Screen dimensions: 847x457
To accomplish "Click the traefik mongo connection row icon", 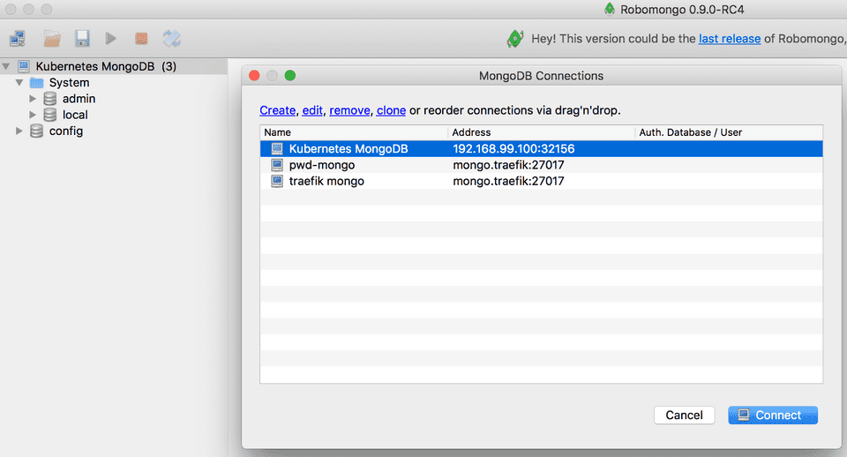I will tap(277, 181).
